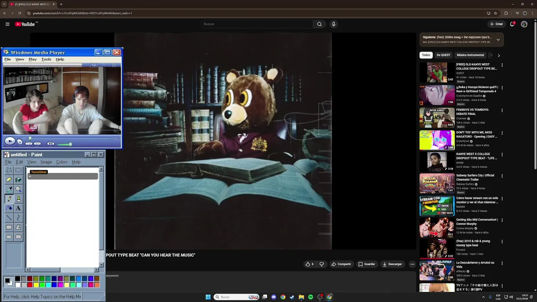Click the YouTube Buscar search field

tap(256, 24)
